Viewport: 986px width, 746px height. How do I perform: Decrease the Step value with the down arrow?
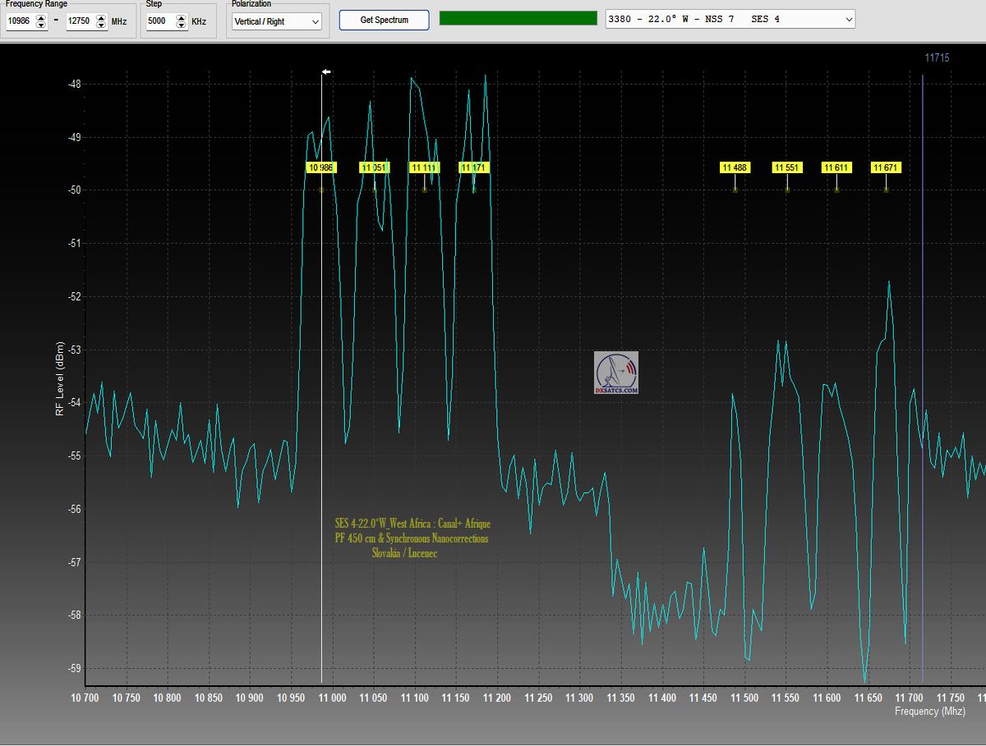pyautogui.click(x=182, y=25)
